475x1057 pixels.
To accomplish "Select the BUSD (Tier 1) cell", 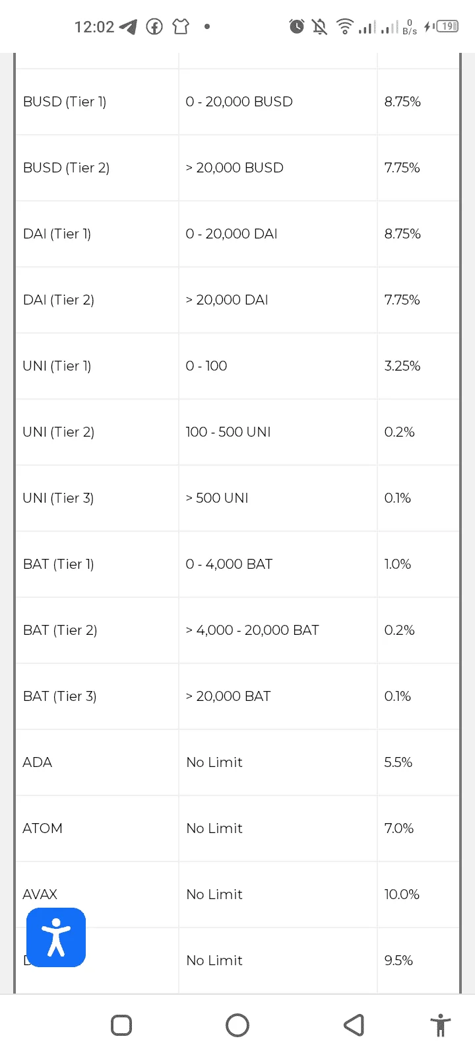I will click(x=97, y=102).
